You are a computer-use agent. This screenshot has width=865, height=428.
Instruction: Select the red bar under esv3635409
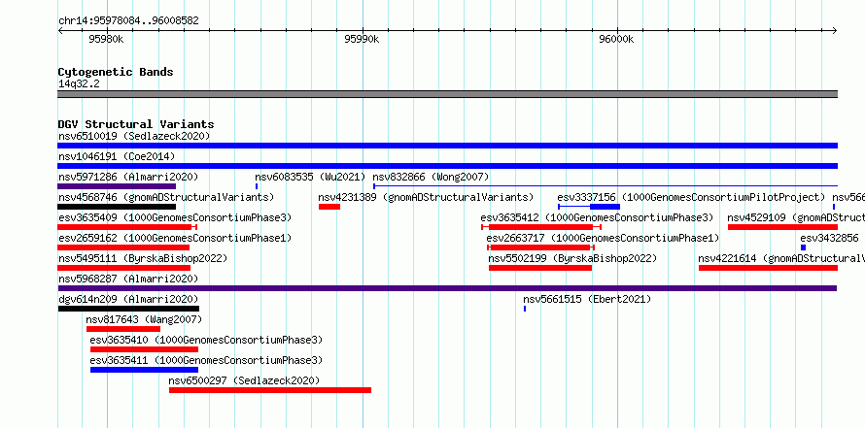click(127, 227)
